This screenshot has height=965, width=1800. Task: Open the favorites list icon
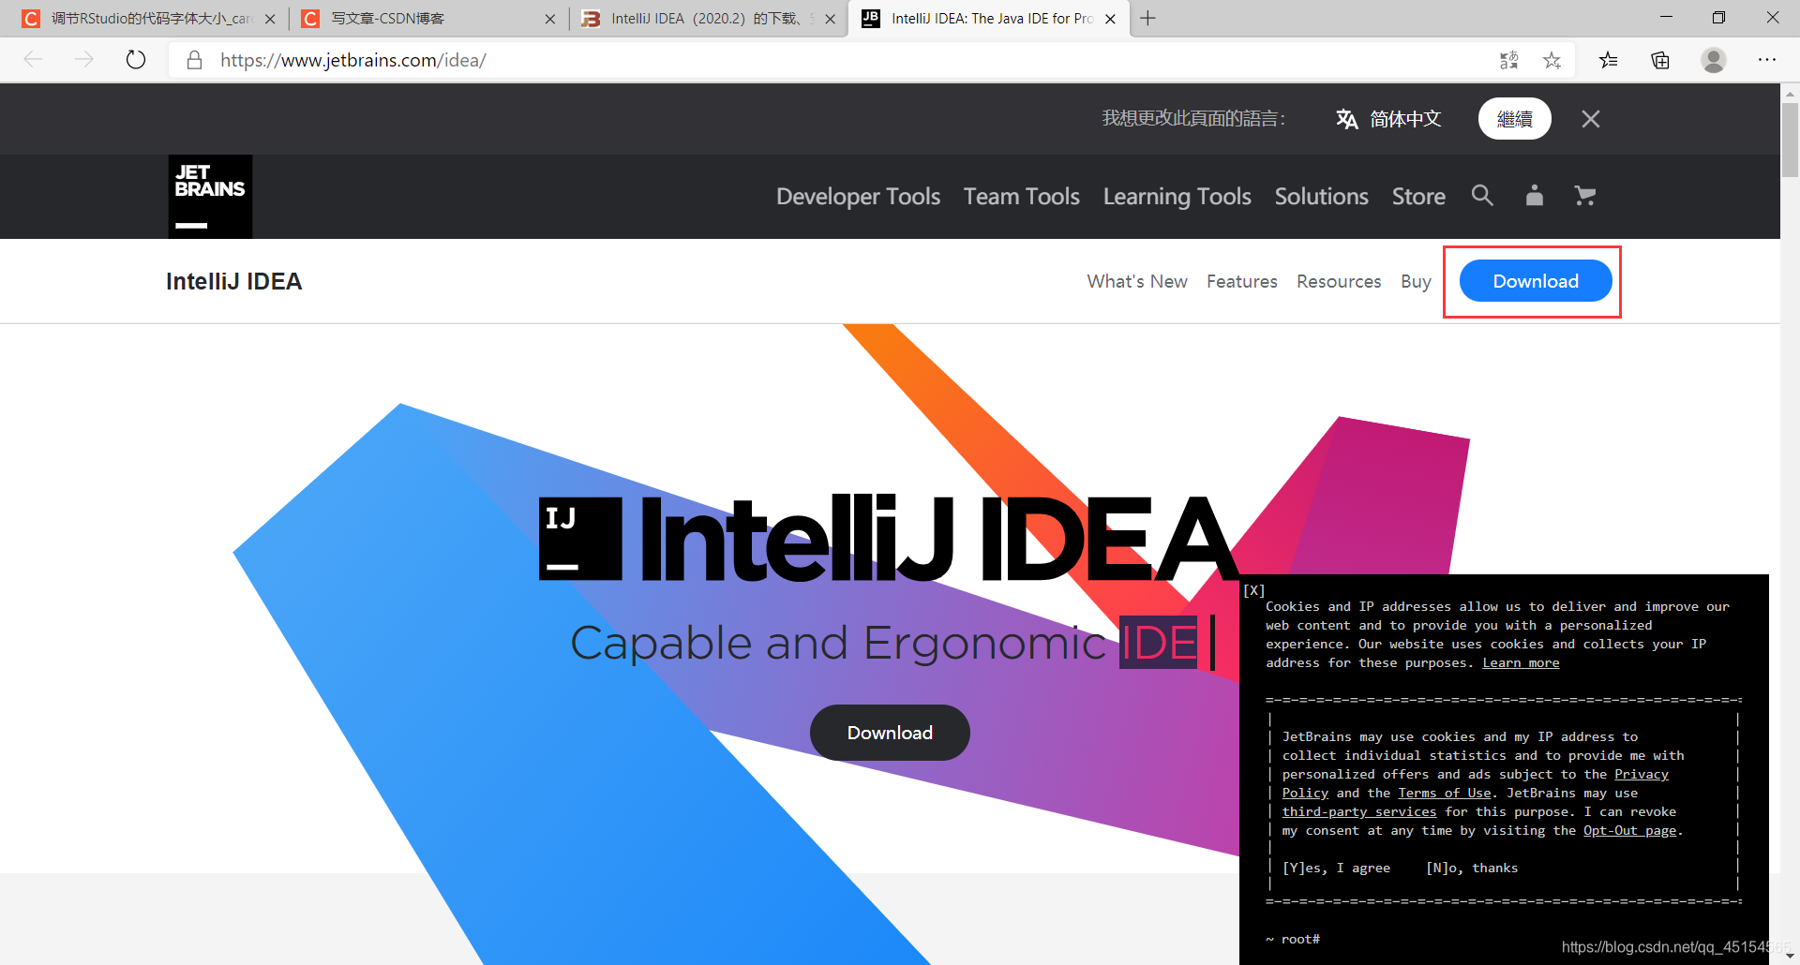pos(1609,60)
